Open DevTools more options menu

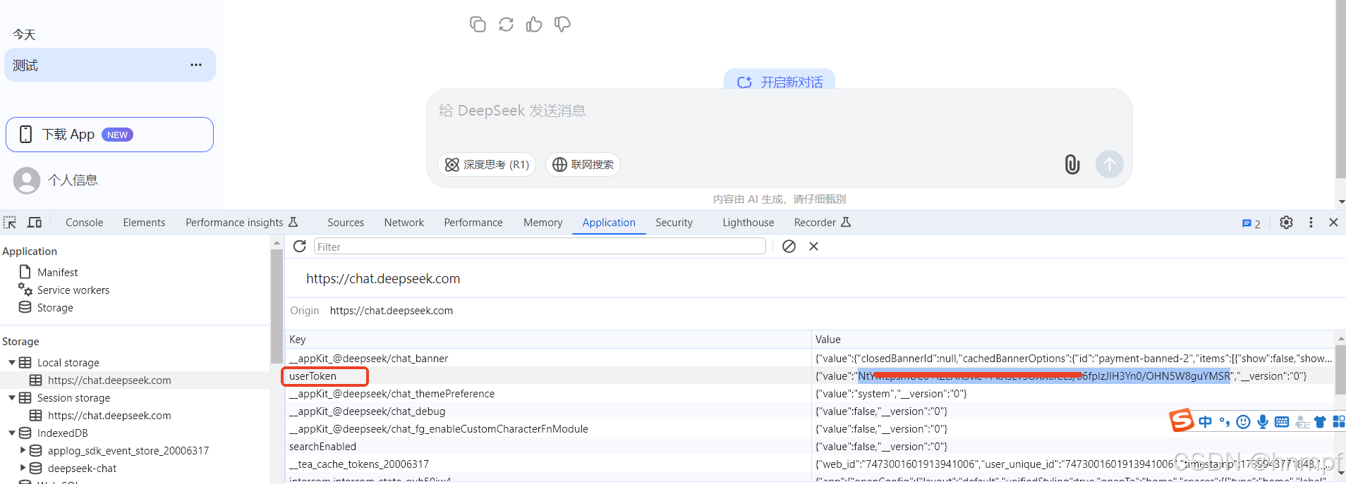point(1311,223)
